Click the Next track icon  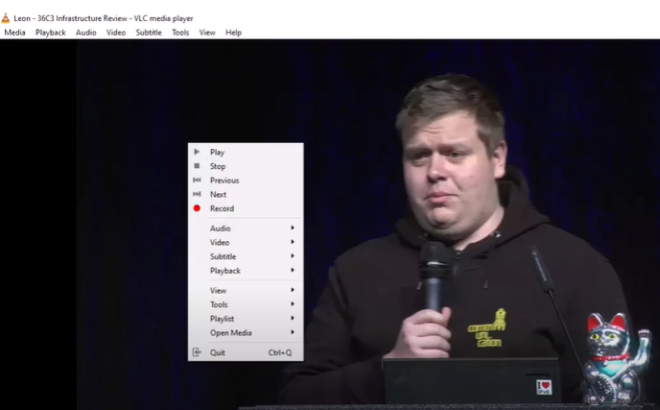point(197,194)
